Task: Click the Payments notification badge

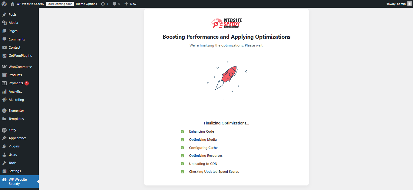Action: click(x=27, y=83)
